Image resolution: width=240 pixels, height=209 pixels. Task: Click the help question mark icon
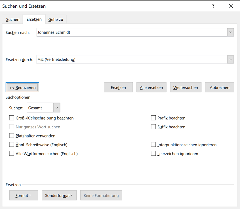coord(213,6)
